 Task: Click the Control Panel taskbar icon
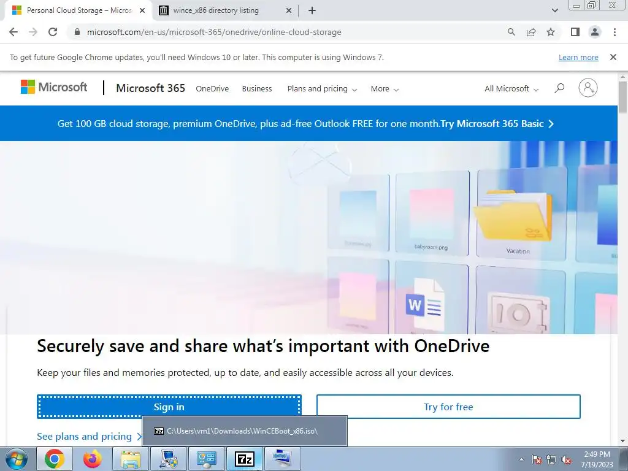[207, 459]
